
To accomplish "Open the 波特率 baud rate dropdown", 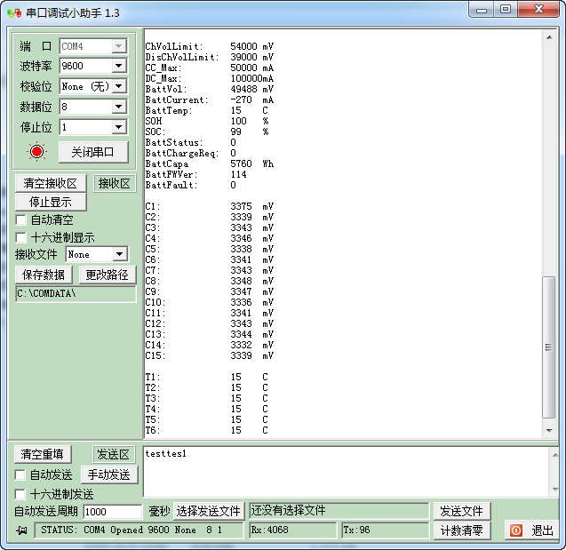I will (x=119, y=67).
